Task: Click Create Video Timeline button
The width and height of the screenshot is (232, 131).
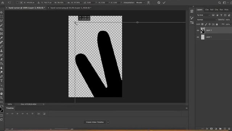Action: 95,122
